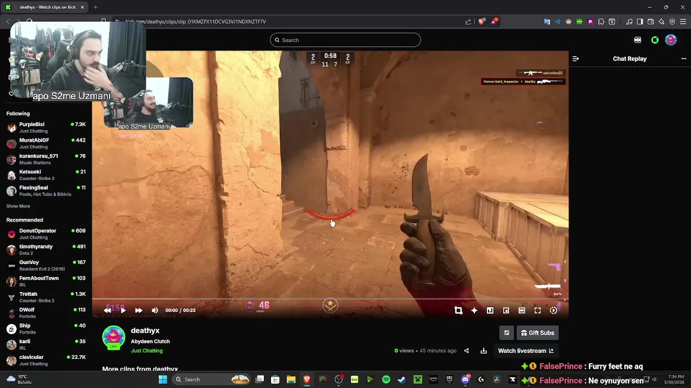691x388 pixels.
Task: Toggle theater mode in player
Action: [521, 310]
